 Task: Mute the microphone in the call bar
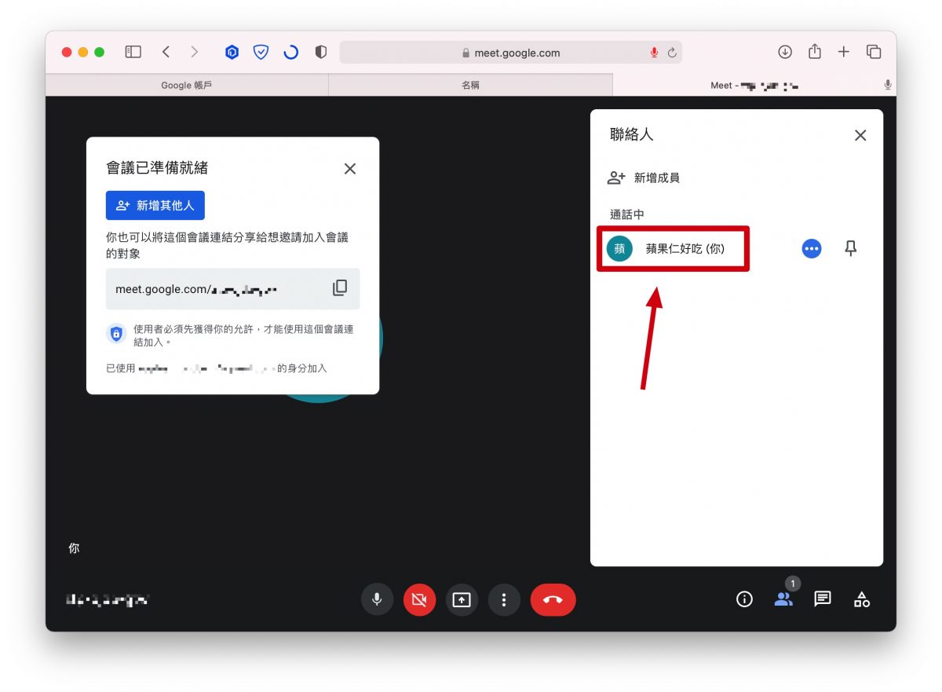(377, 600)
